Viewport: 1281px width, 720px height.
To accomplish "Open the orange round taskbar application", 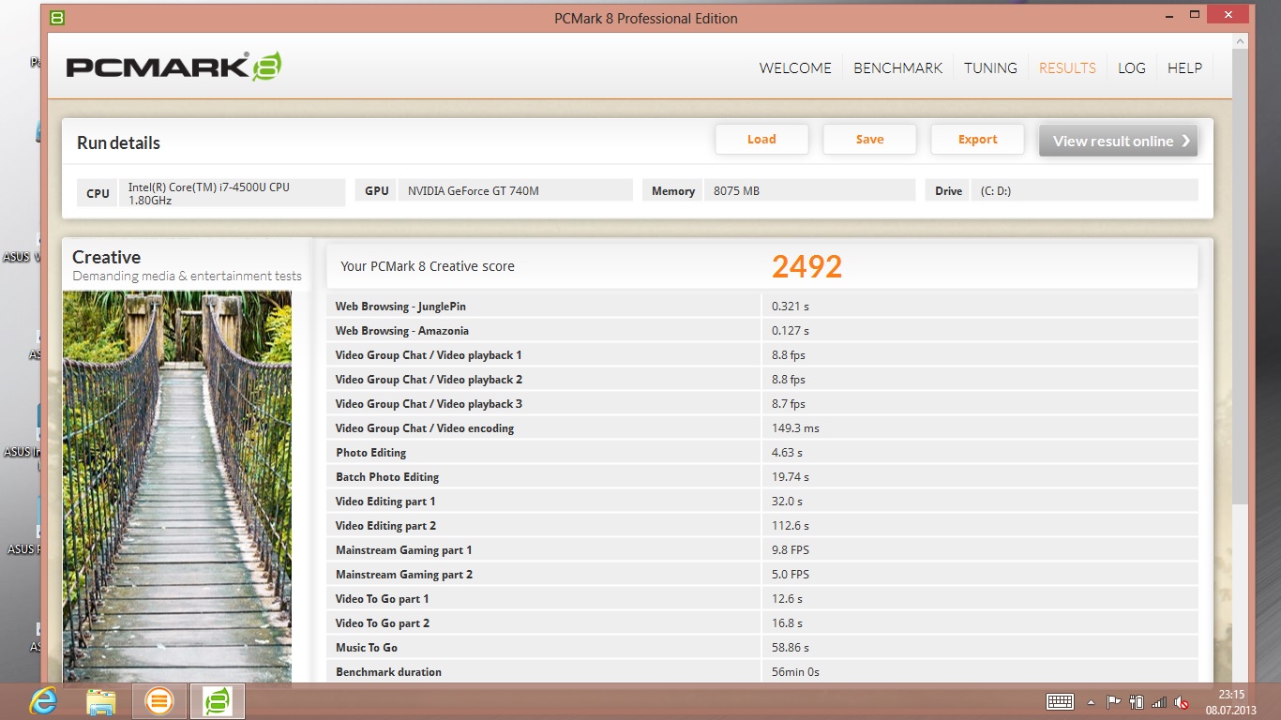I will (159, 700).
